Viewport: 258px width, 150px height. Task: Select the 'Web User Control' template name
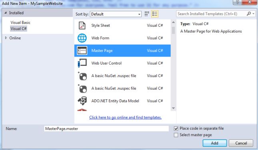(x=106, y=63)
